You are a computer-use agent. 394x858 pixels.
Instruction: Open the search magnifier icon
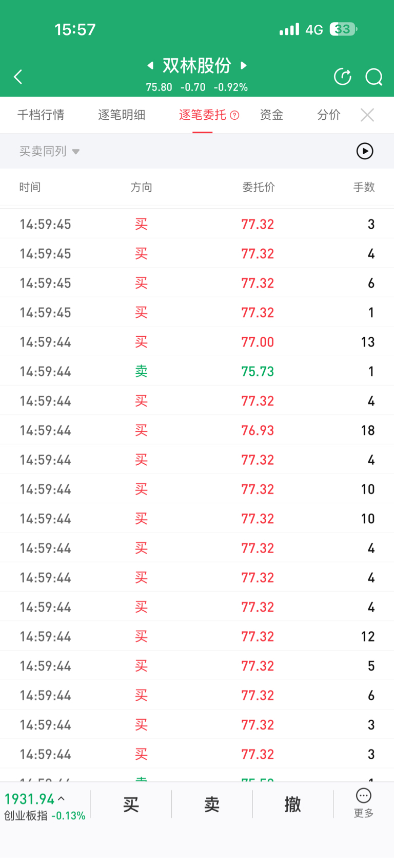(374, 77)
